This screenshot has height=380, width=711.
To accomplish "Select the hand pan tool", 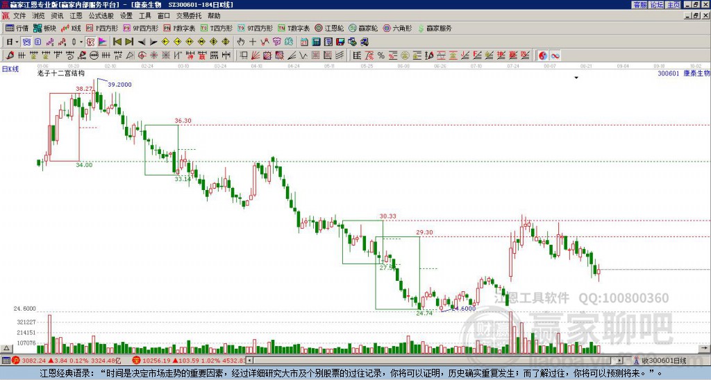I will click(x=241, y=42).
